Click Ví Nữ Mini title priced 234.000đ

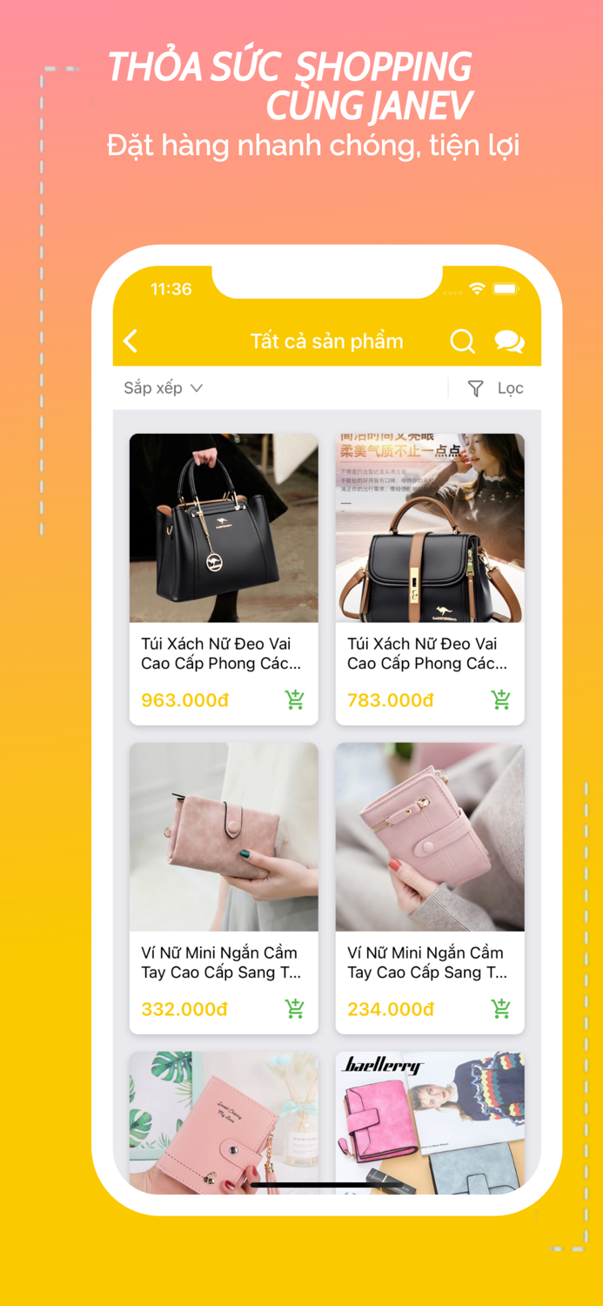click(427, 962)
